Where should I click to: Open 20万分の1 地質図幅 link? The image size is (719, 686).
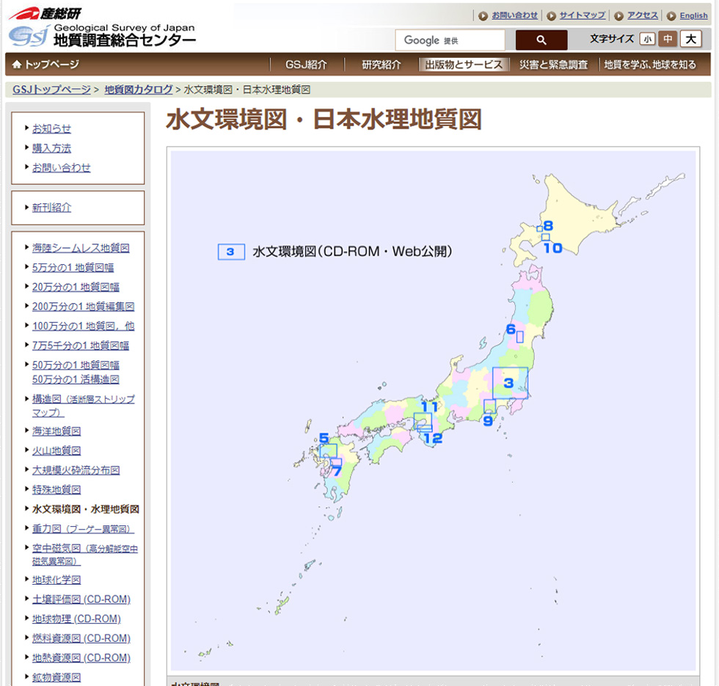tap(76, 287)
